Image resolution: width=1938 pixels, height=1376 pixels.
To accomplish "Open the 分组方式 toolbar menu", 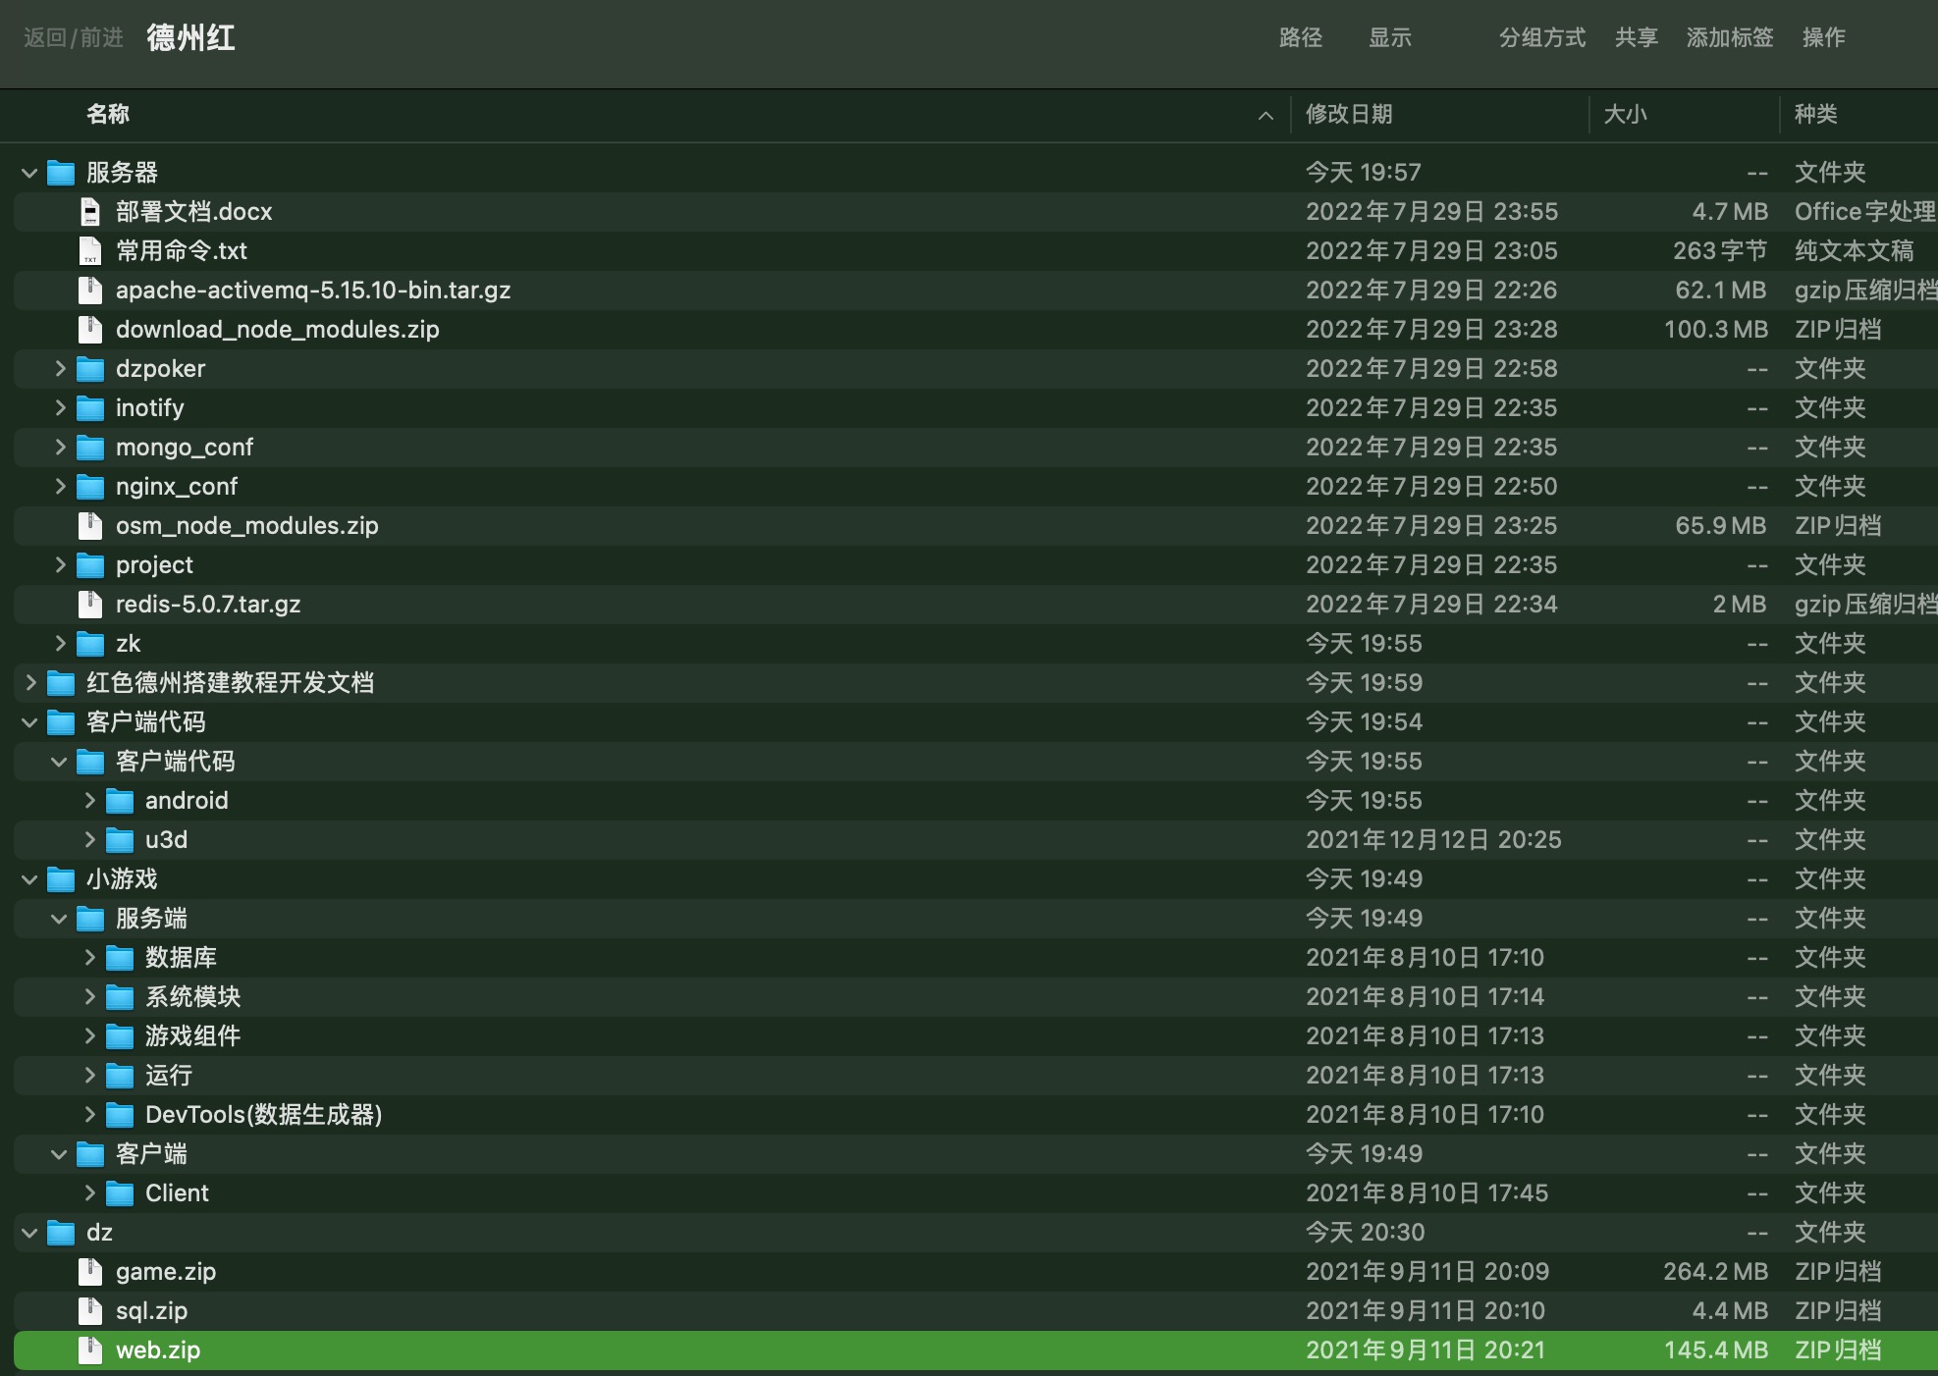I will tap(1541, 37).
